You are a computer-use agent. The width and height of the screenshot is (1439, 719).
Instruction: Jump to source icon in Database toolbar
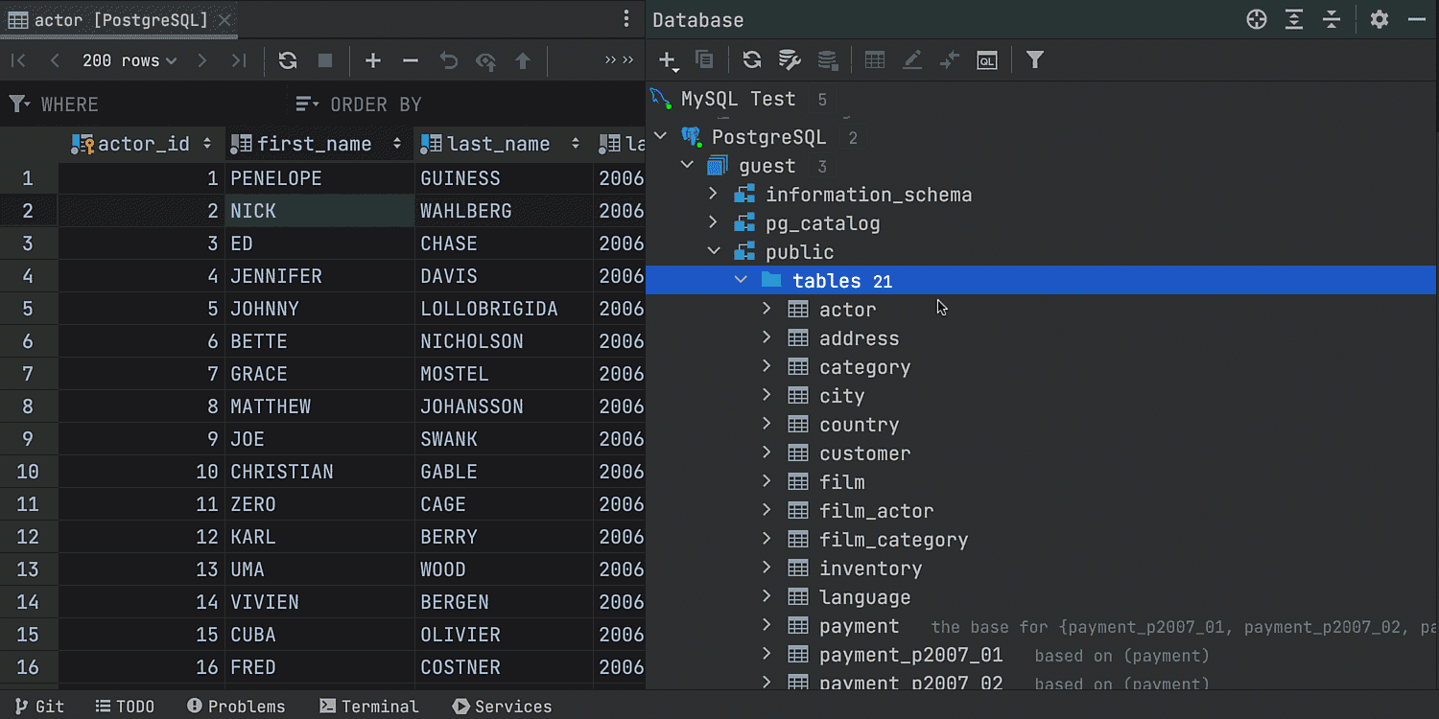coord(950,59)
